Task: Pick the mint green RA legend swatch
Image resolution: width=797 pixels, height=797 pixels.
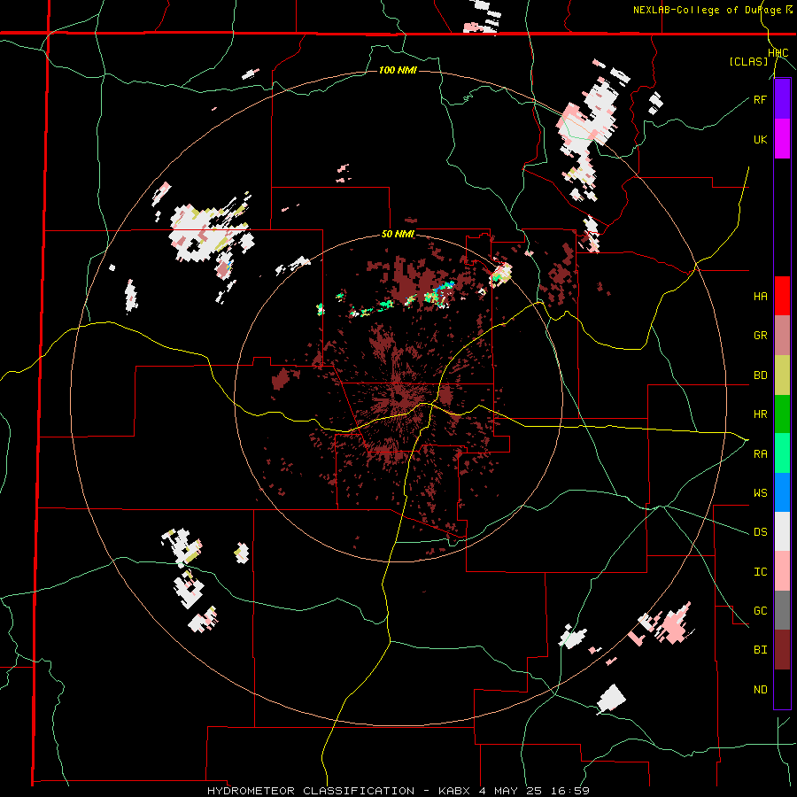Action: (782, 453)
